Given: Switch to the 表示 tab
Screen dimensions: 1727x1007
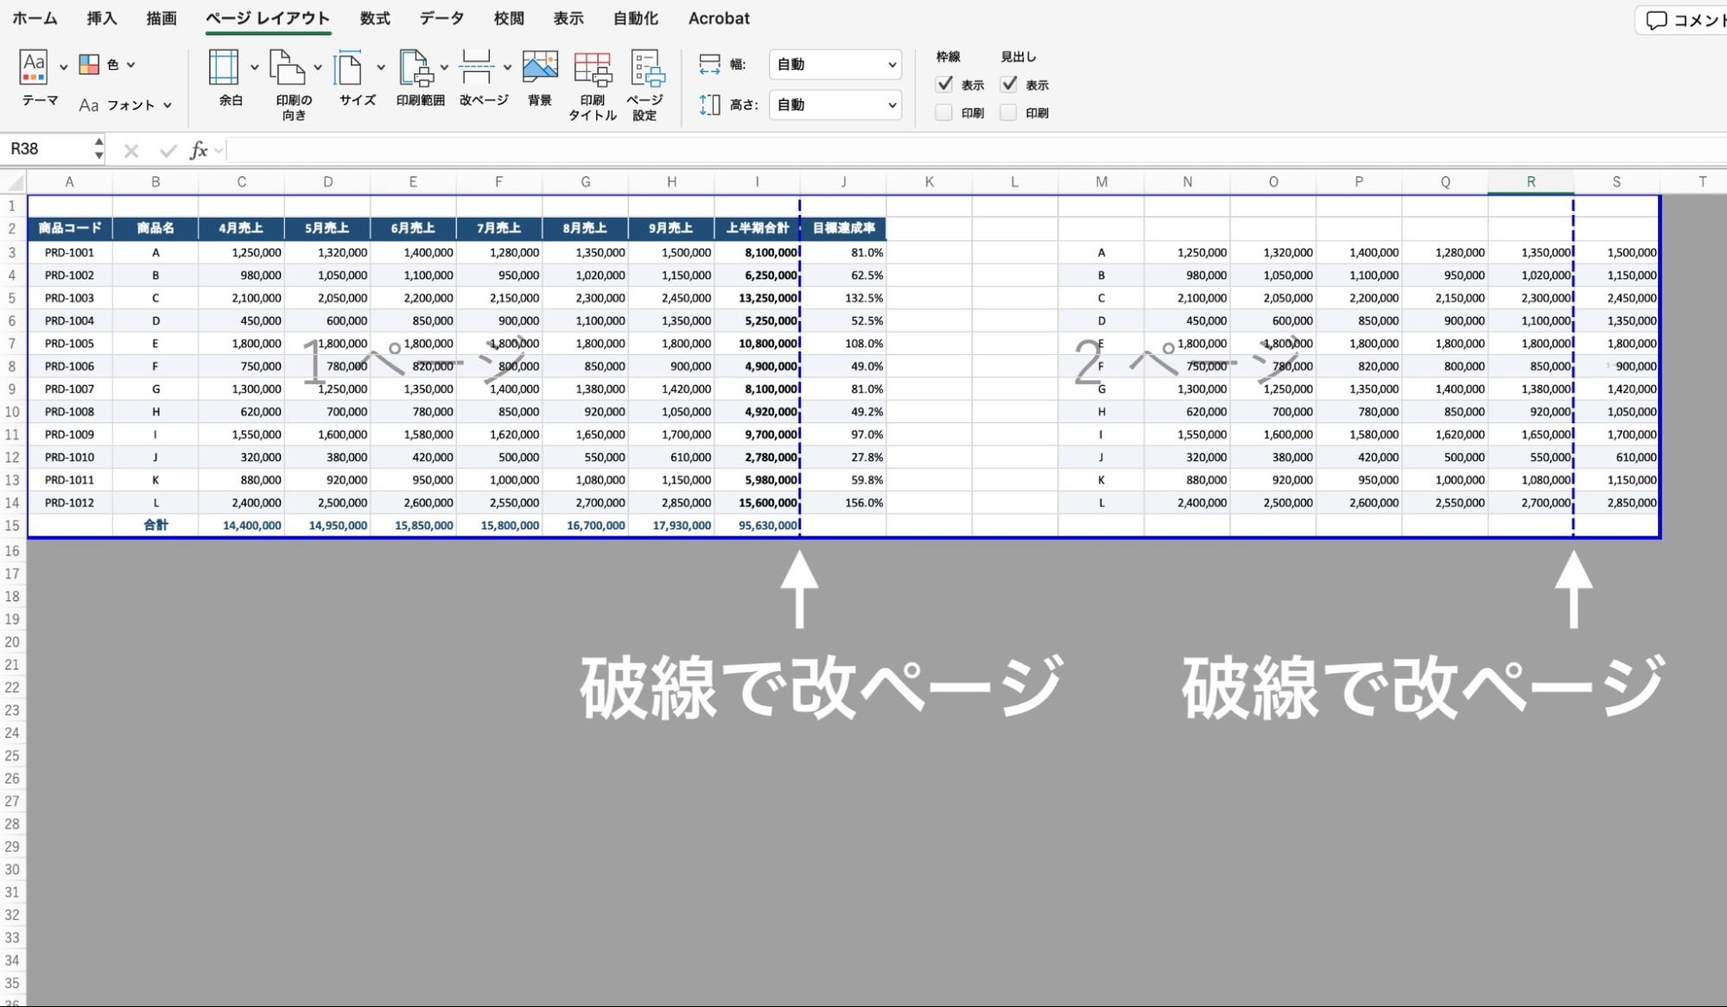Looking at the screenshot, I should (568, 18).
